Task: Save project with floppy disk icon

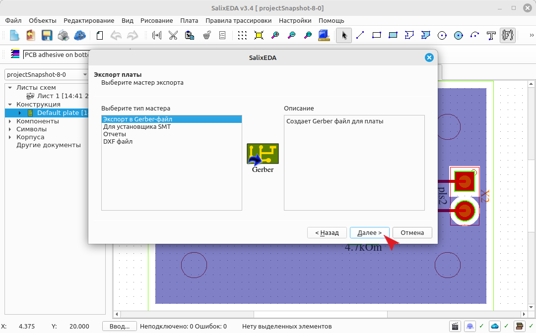Action: pyautogui.click(x=47, y=35)
